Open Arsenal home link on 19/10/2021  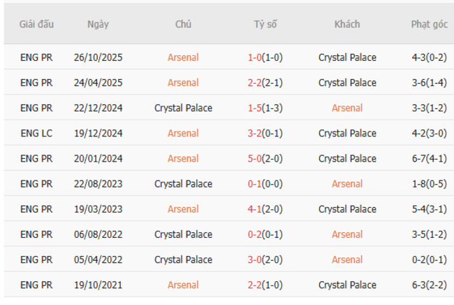coord(183,285)
